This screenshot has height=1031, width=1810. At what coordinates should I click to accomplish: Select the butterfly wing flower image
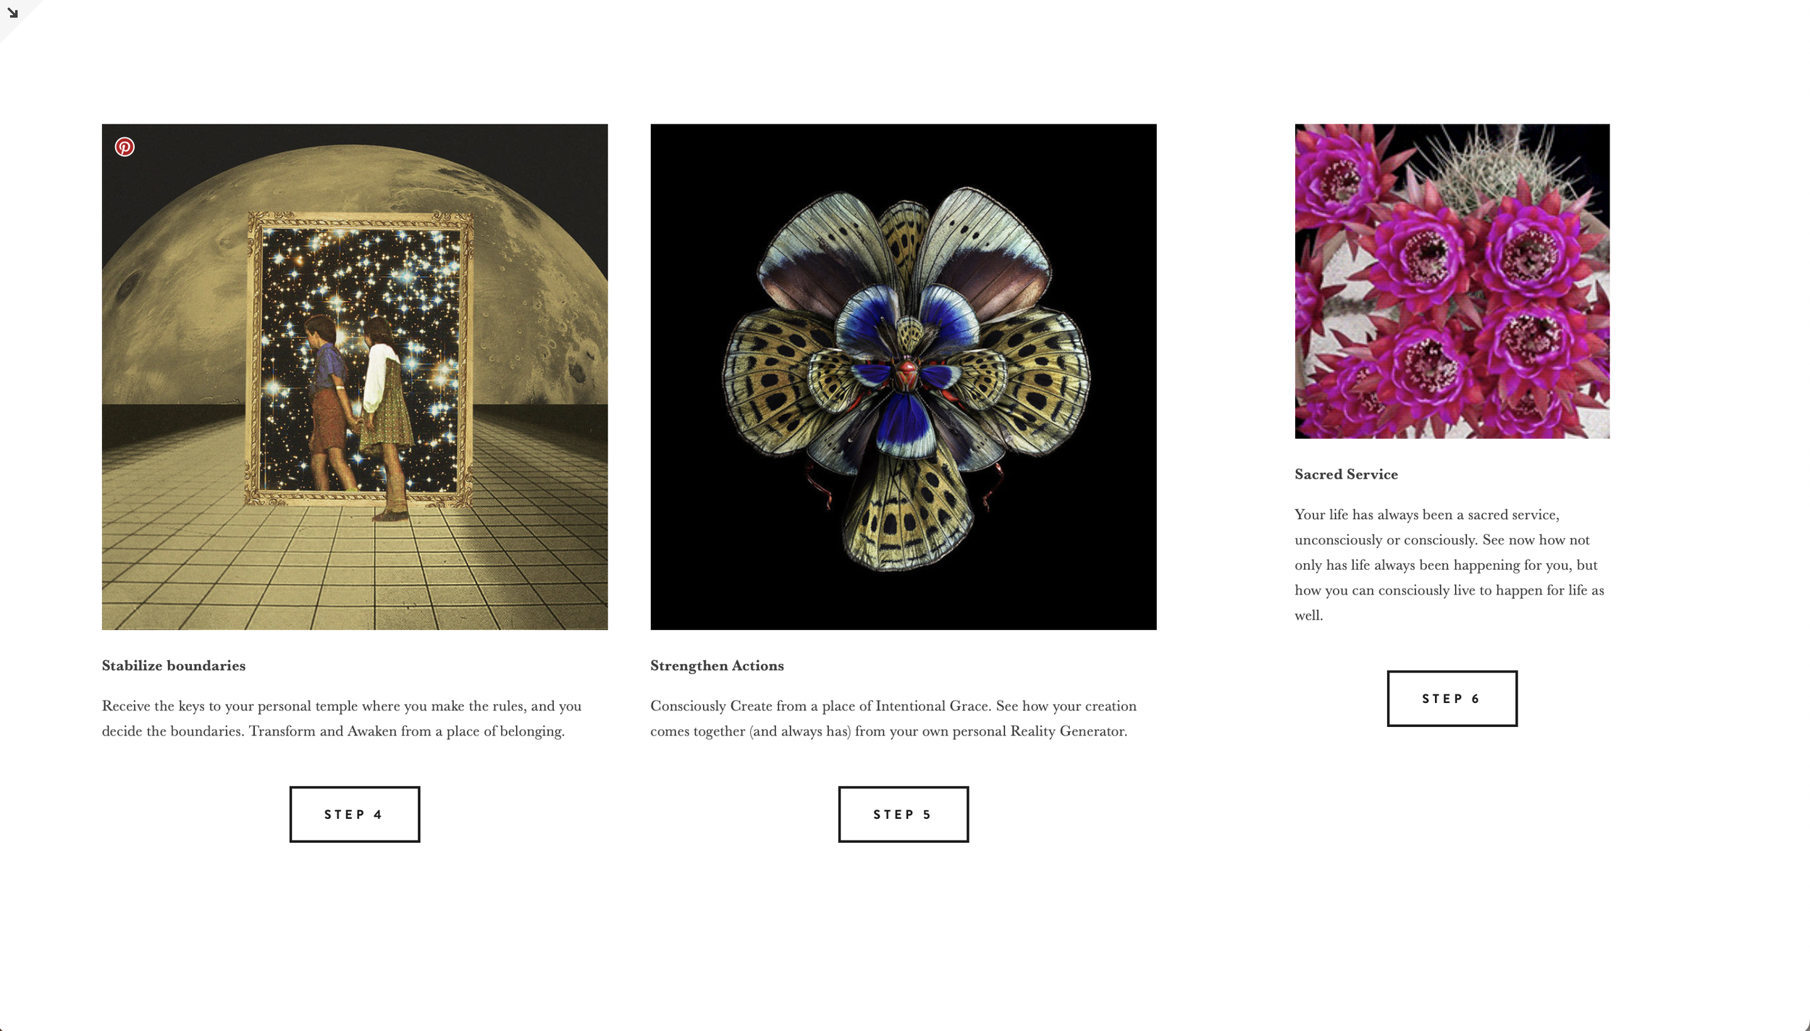[x=904, y=376]
